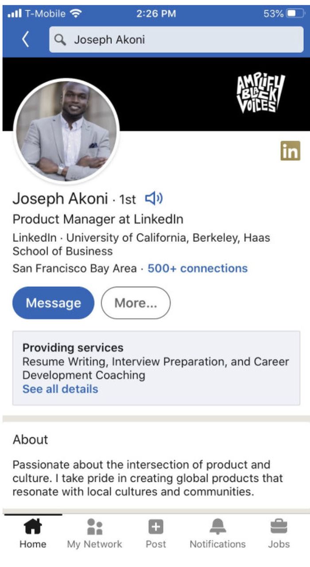The image size is (310, 567).
Task: Open the More... options menu
Action: pyautogui.click(x=136, y=303)
